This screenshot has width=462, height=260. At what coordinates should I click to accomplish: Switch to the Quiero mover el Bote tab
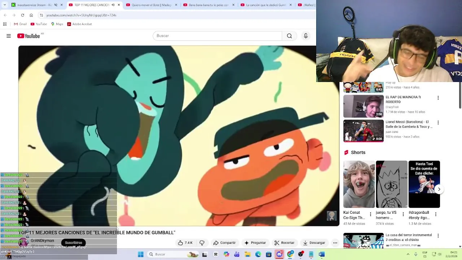pyautogui.click(x=152, y=5)
